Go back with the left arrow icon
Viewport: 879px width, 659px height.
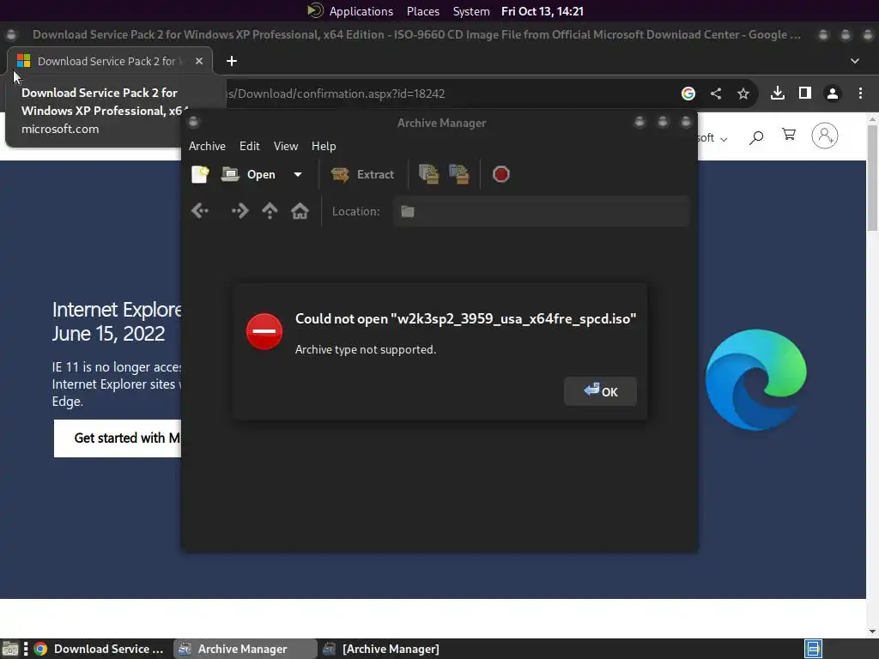coord(200,211)
